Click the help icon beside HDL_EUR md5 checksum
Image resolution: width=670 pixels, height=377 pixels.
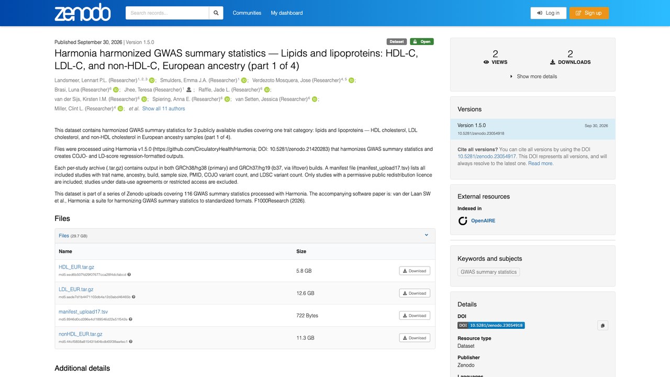click(129, 274)
